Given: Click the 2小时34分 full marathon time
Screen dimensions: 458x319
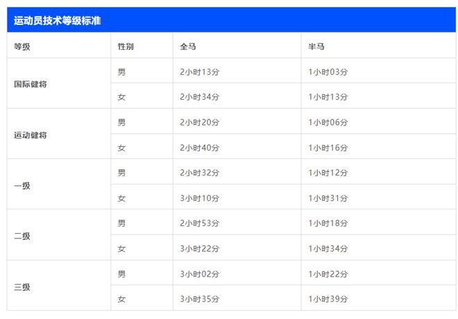Looking at the screenshot, I should (x=199, y=97).
